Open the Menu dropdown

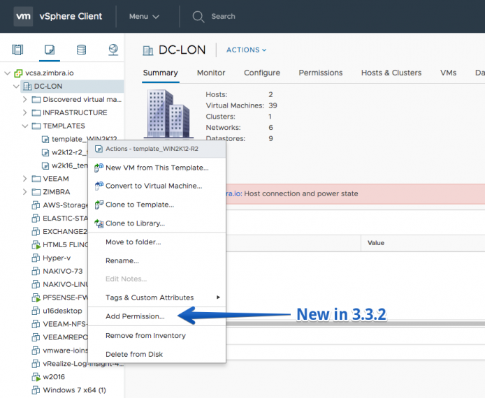[x=144, y=16]
